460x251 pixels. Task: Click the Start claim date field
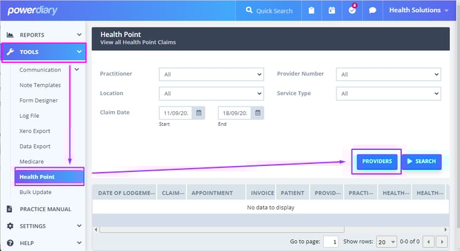click(176, 113)
